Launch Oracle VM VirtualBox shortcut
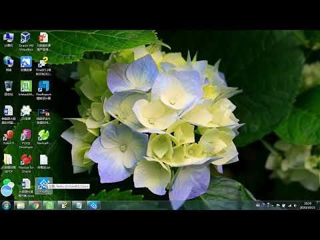Screen dimensions: 320x240 26,41
